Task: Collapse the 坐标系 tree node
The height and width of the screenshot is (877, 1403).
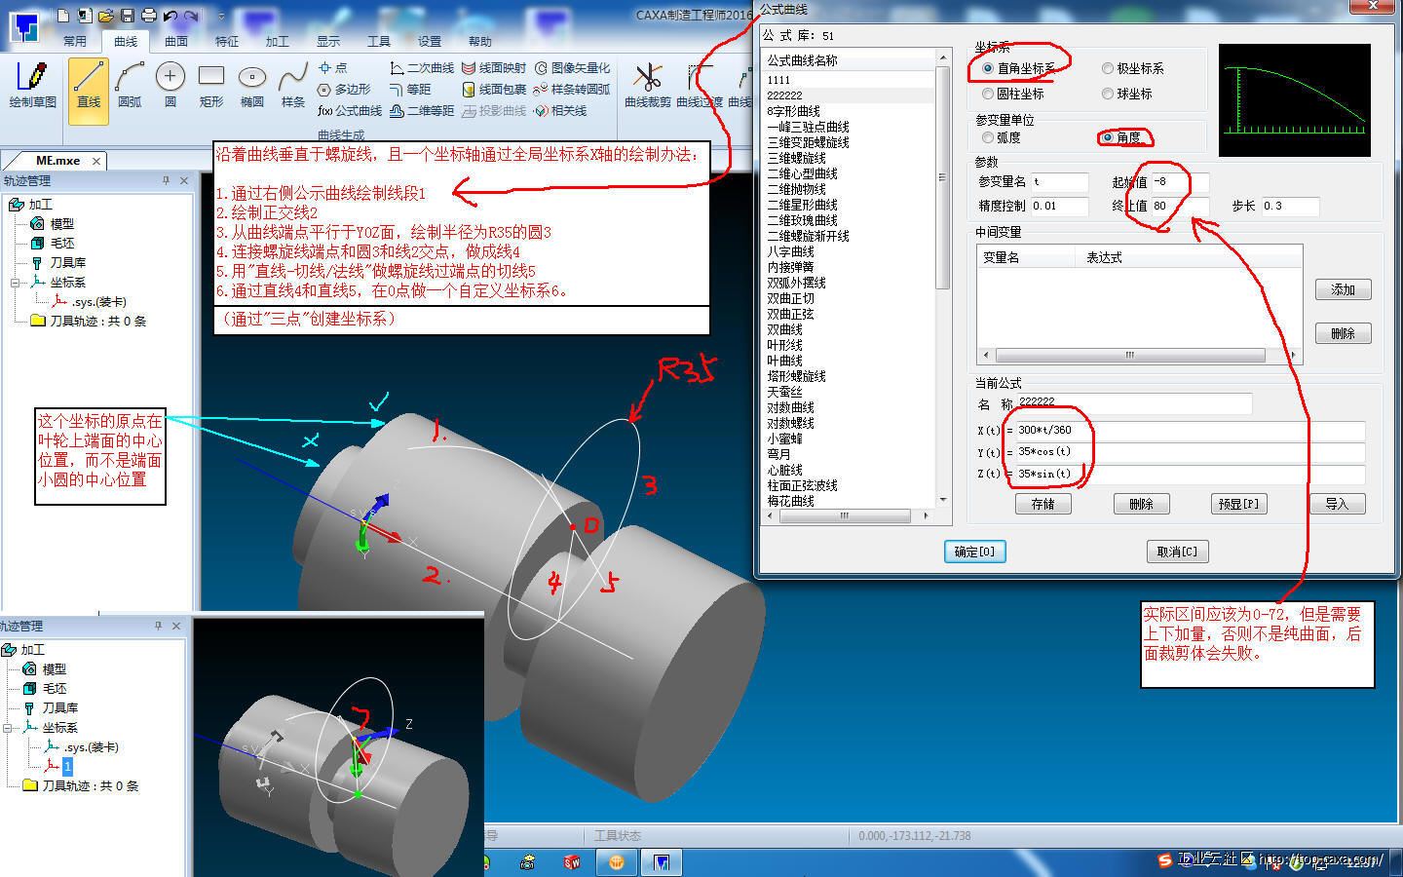Action: (15, 283)
